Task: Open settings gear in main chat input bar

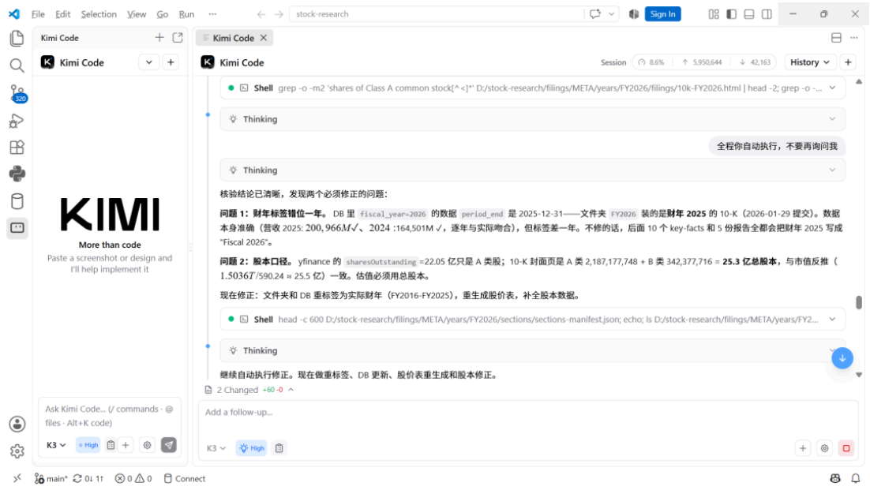Action: [x=824, y=448]
